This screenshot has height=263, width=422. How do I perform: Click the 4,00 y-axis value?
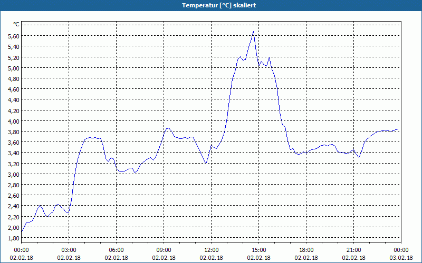(x=14, y=121)
